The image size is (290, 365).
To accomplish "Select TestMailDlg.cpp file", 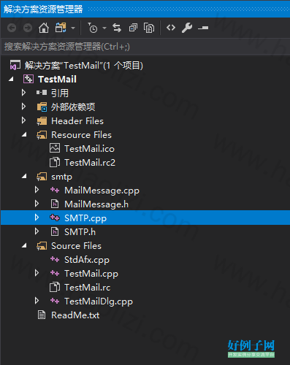I will (x=99, y=301).
